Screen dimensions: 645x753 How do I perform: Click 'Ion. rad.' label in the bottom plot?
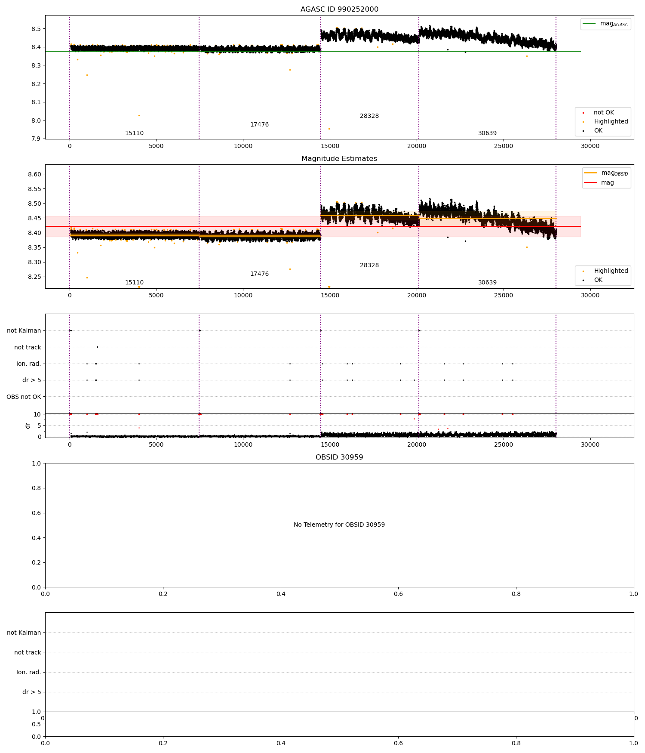click(x=29, y=673)
